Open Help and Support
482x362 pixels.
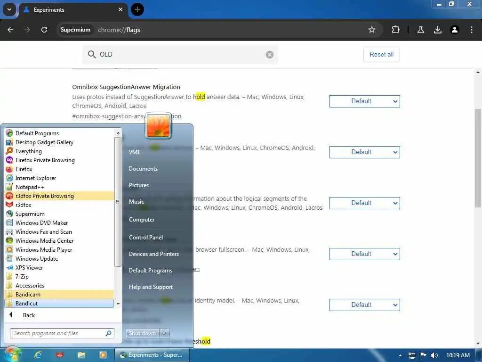(151, 287)
